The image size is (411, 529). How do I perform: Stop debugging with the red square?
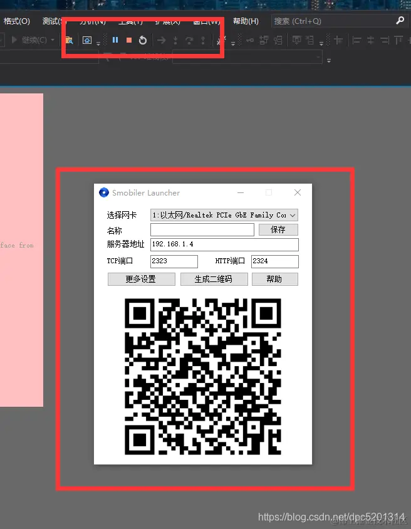pyautogui.click(x=129, y=40)
